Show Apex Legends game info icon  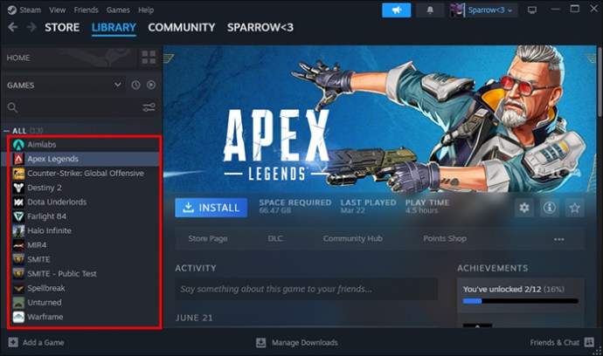click(549, 208)
